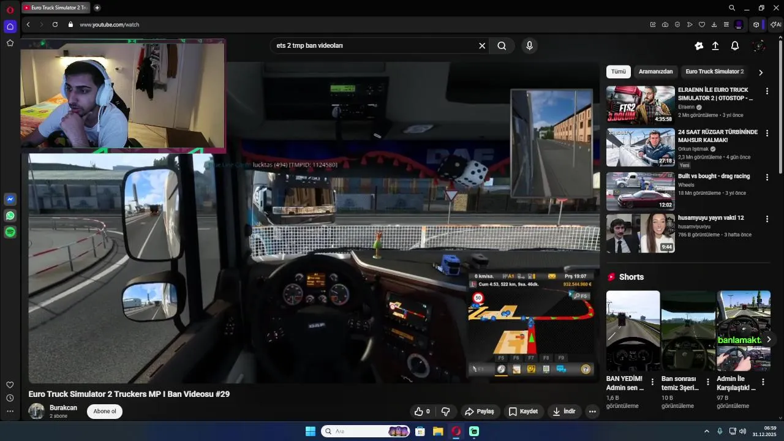Open the ELRAENN Euro Truck video thumbnail

pyautogui.click(x=641, y=105)
